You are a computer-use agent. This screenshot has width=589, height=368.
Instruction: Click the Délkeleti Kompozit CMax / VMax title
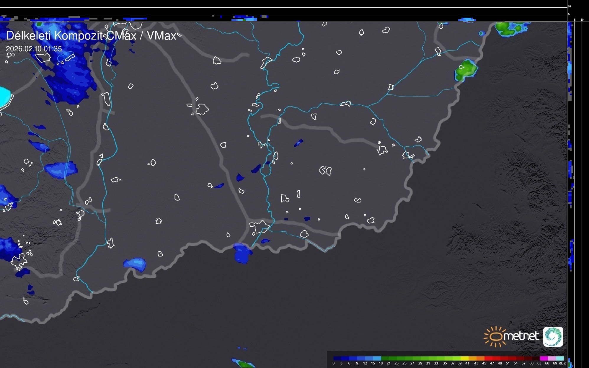point(91,36)
